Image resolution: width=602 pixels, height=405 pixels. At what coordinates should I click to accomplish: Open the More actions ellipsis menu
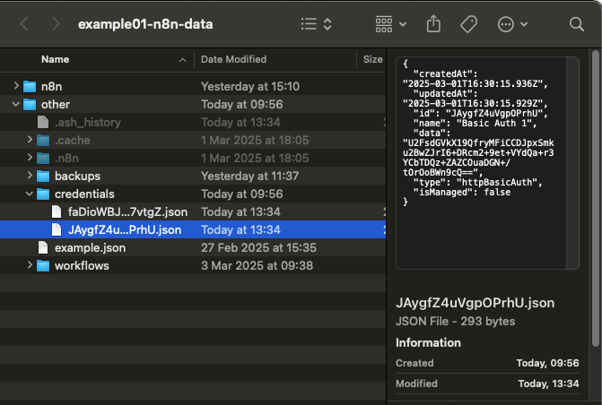pyautogui.click(x=512, y=24)
